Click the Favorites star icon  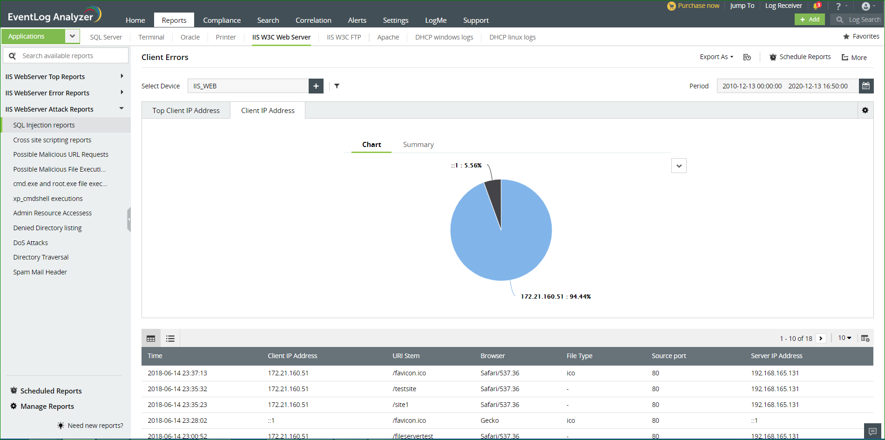pos(846,36)
